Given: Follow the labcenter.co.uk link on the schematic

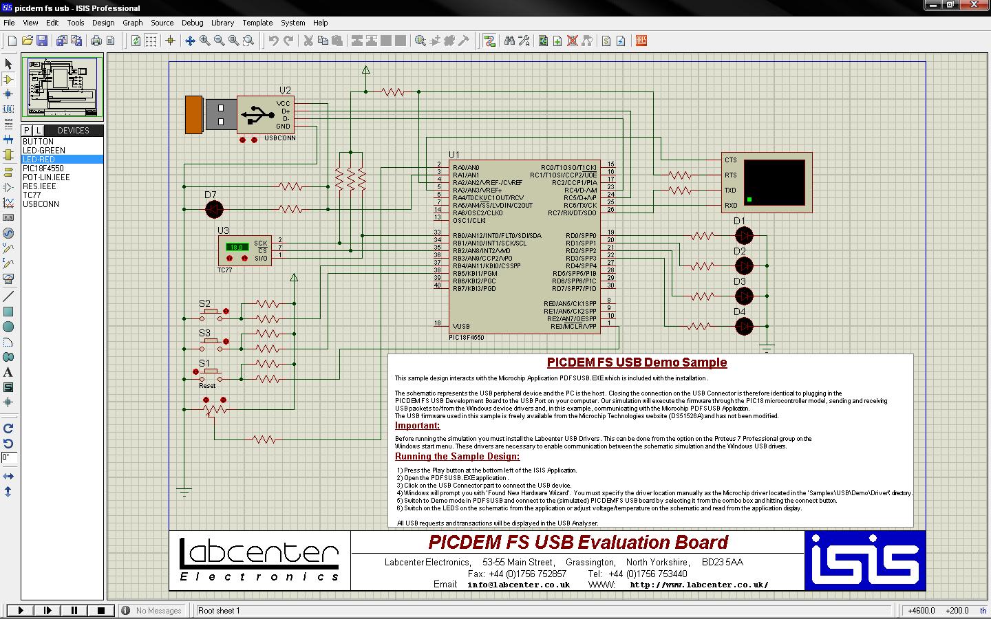Looking at the screenshot, I should click(x=697, y=585).
